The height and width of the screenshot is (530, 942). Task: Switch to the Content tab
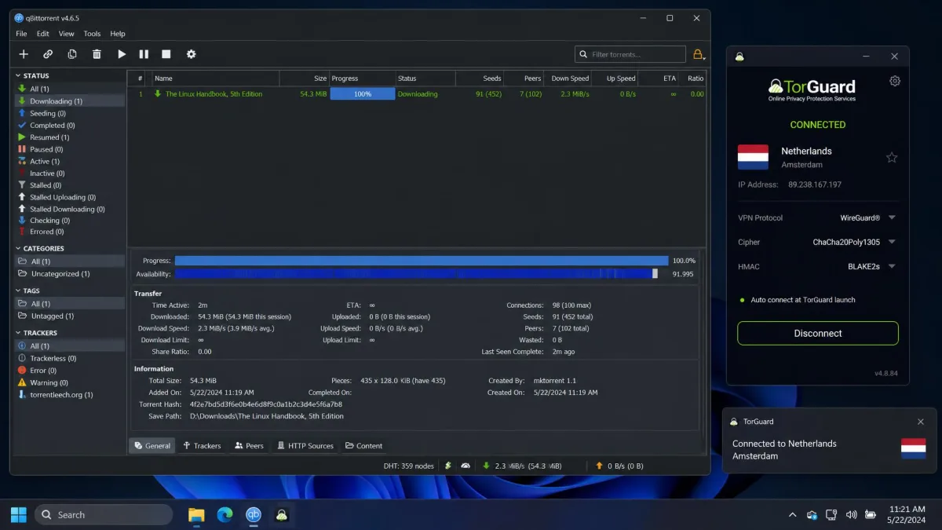[364, 446]
